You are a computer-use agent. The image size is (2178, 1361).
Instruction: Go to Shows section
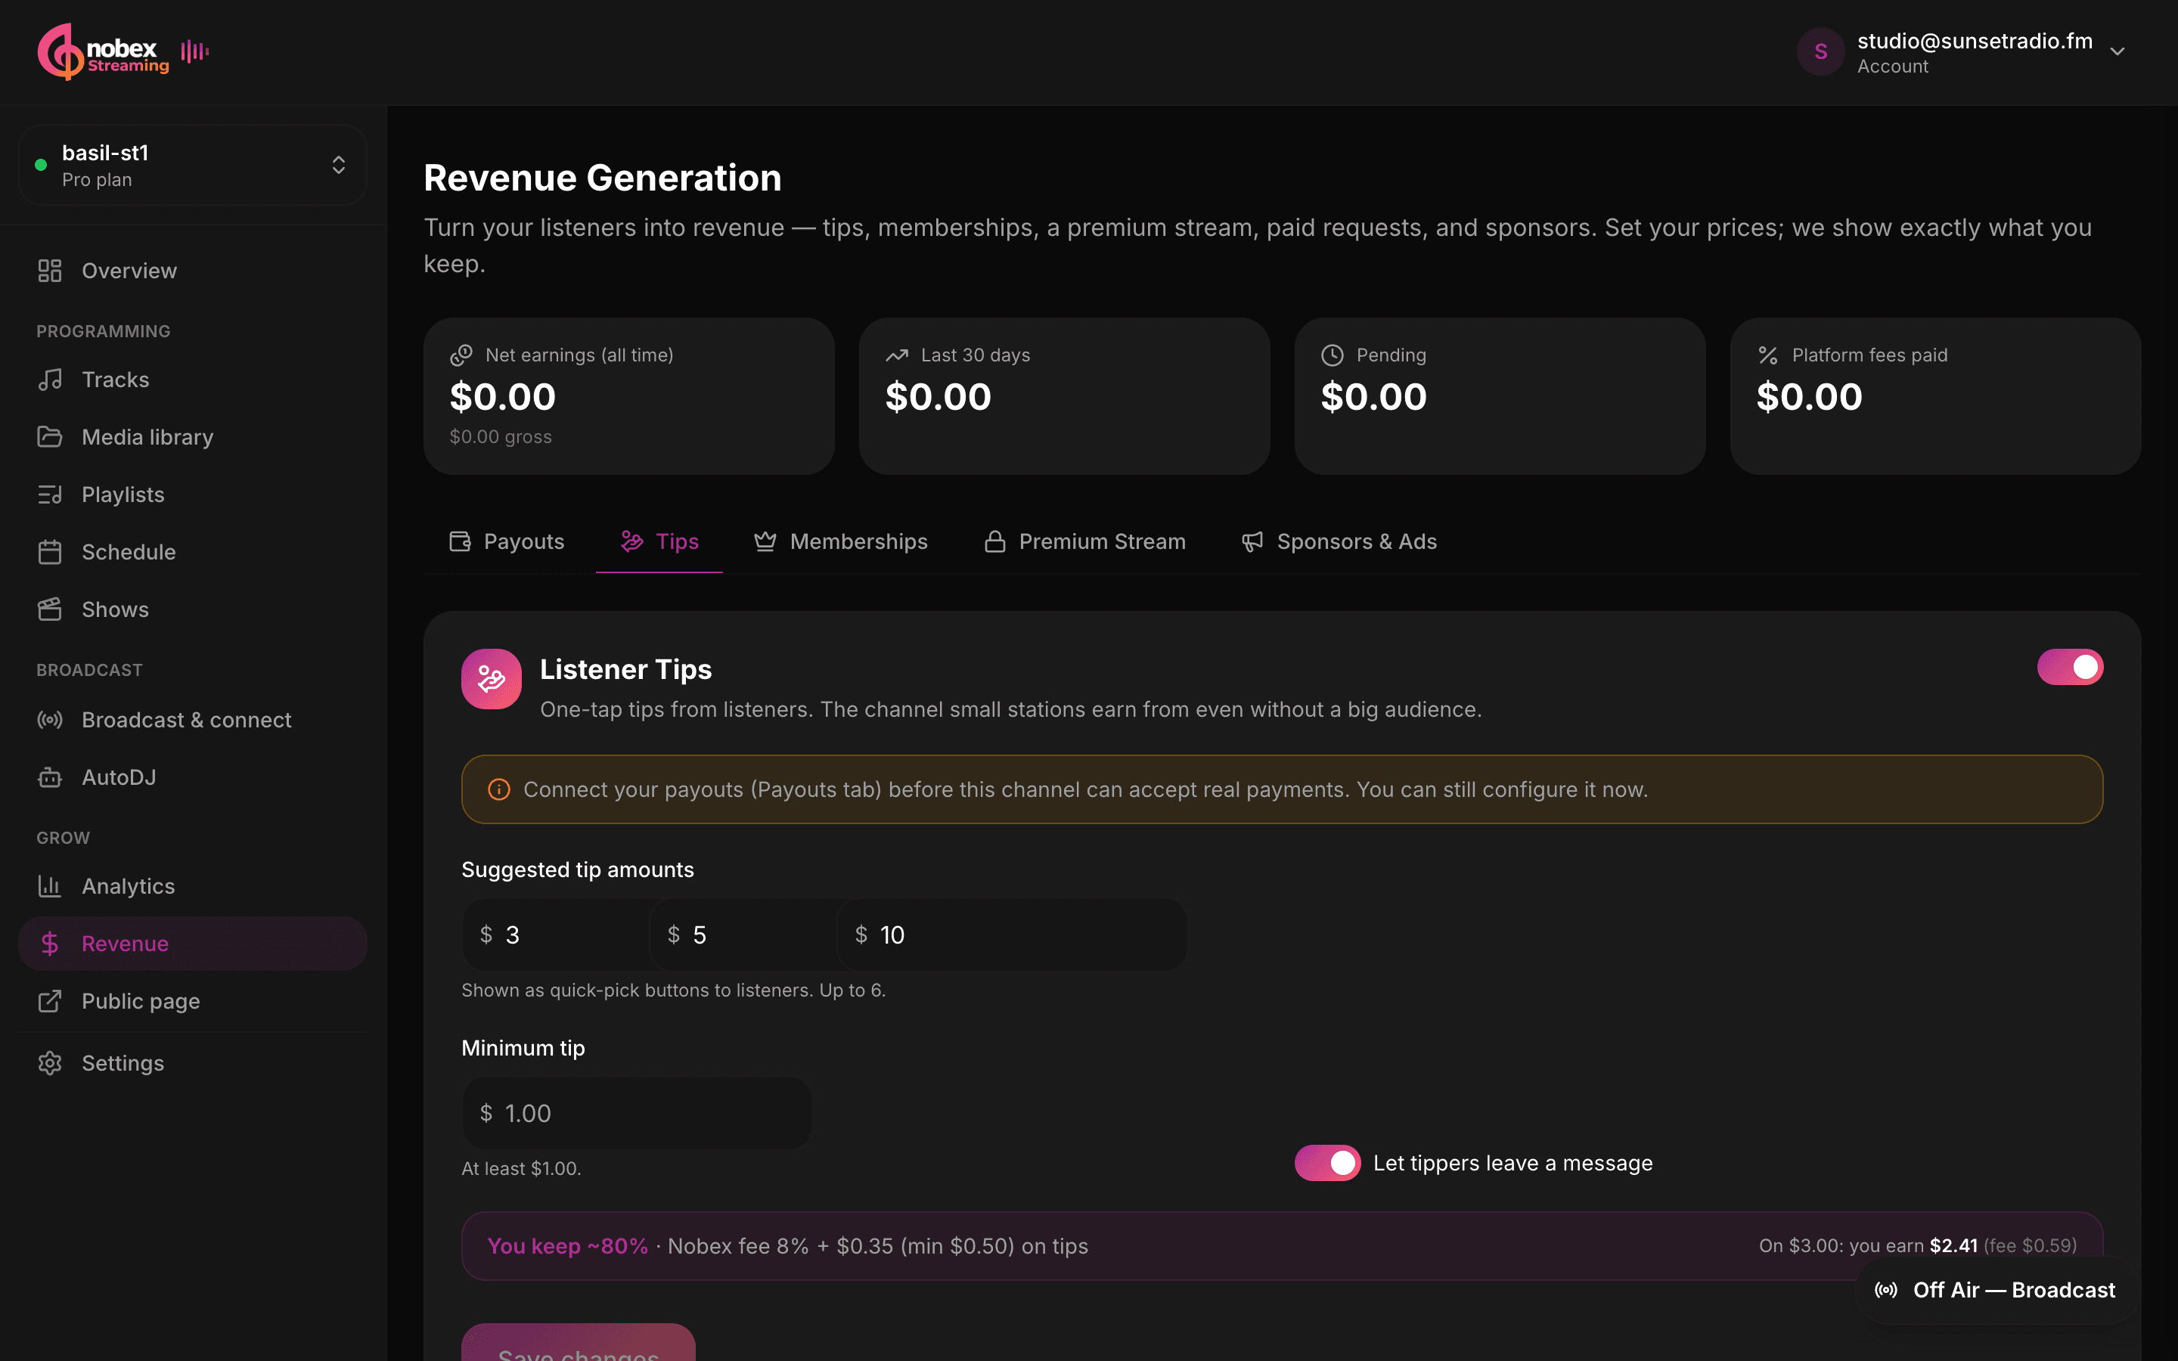pyautogui.click(x=193, y=610)
